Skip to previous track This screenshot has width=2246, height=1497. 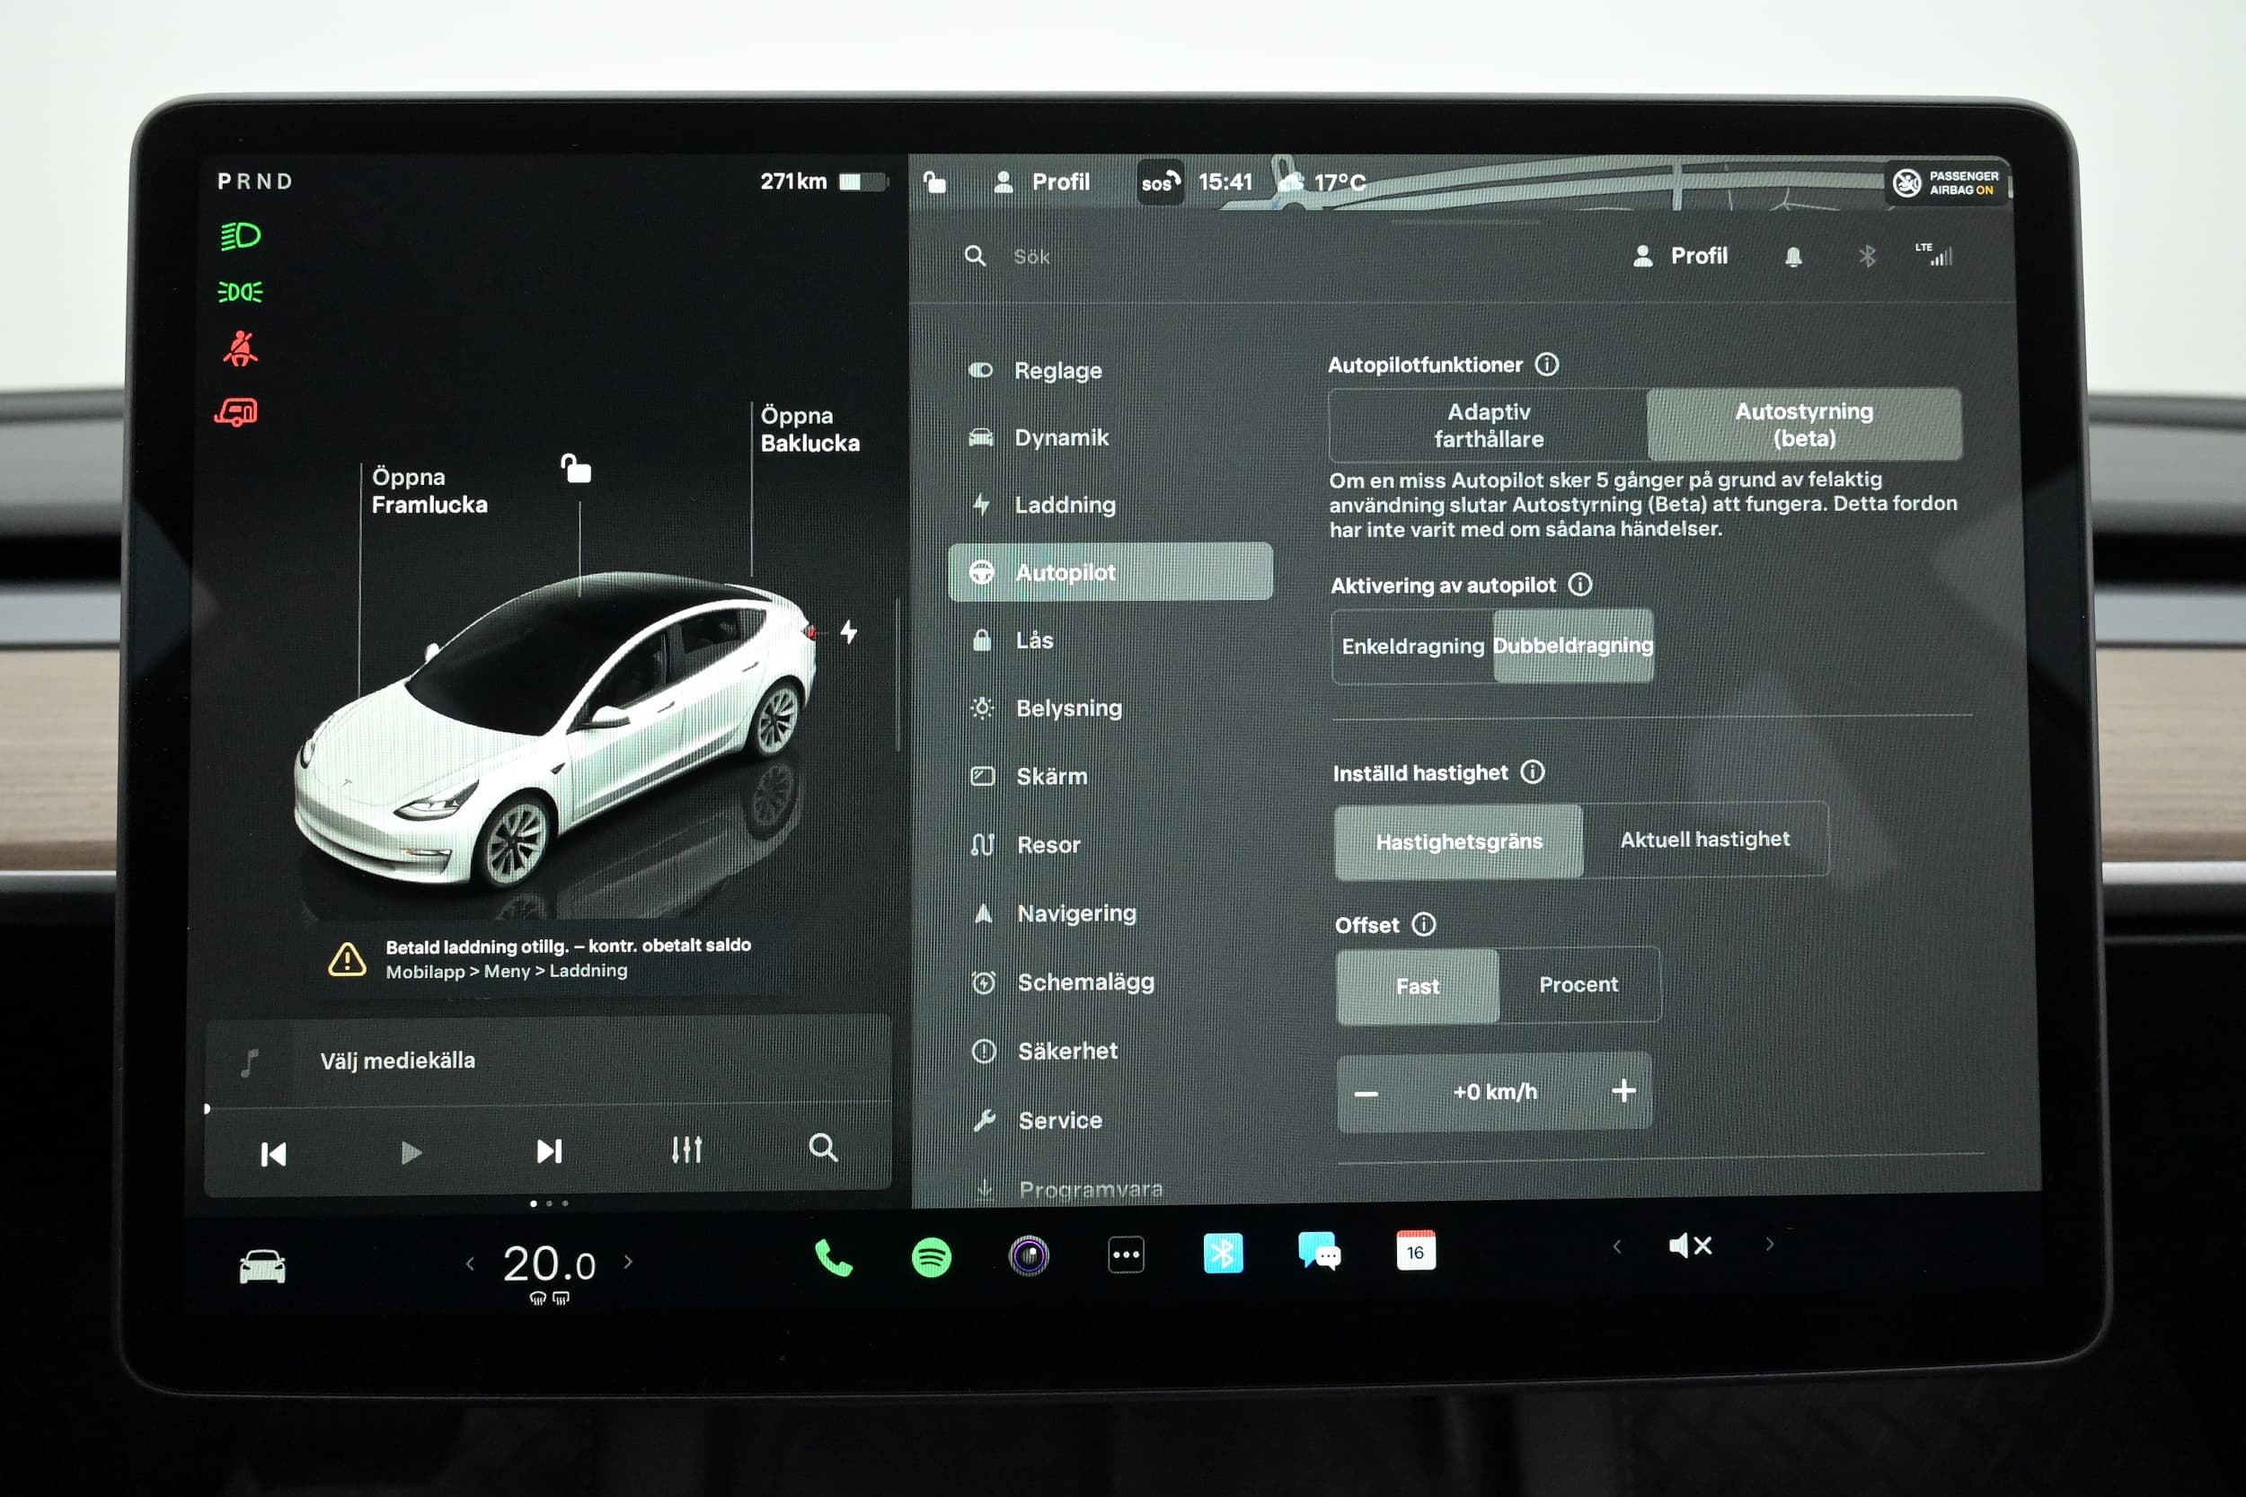[273, 1154]
